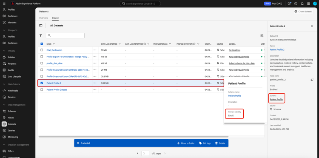Viewport: 319px width, 158px height.
Task: Open the filter funnel icon
Action: click(41, 36)
